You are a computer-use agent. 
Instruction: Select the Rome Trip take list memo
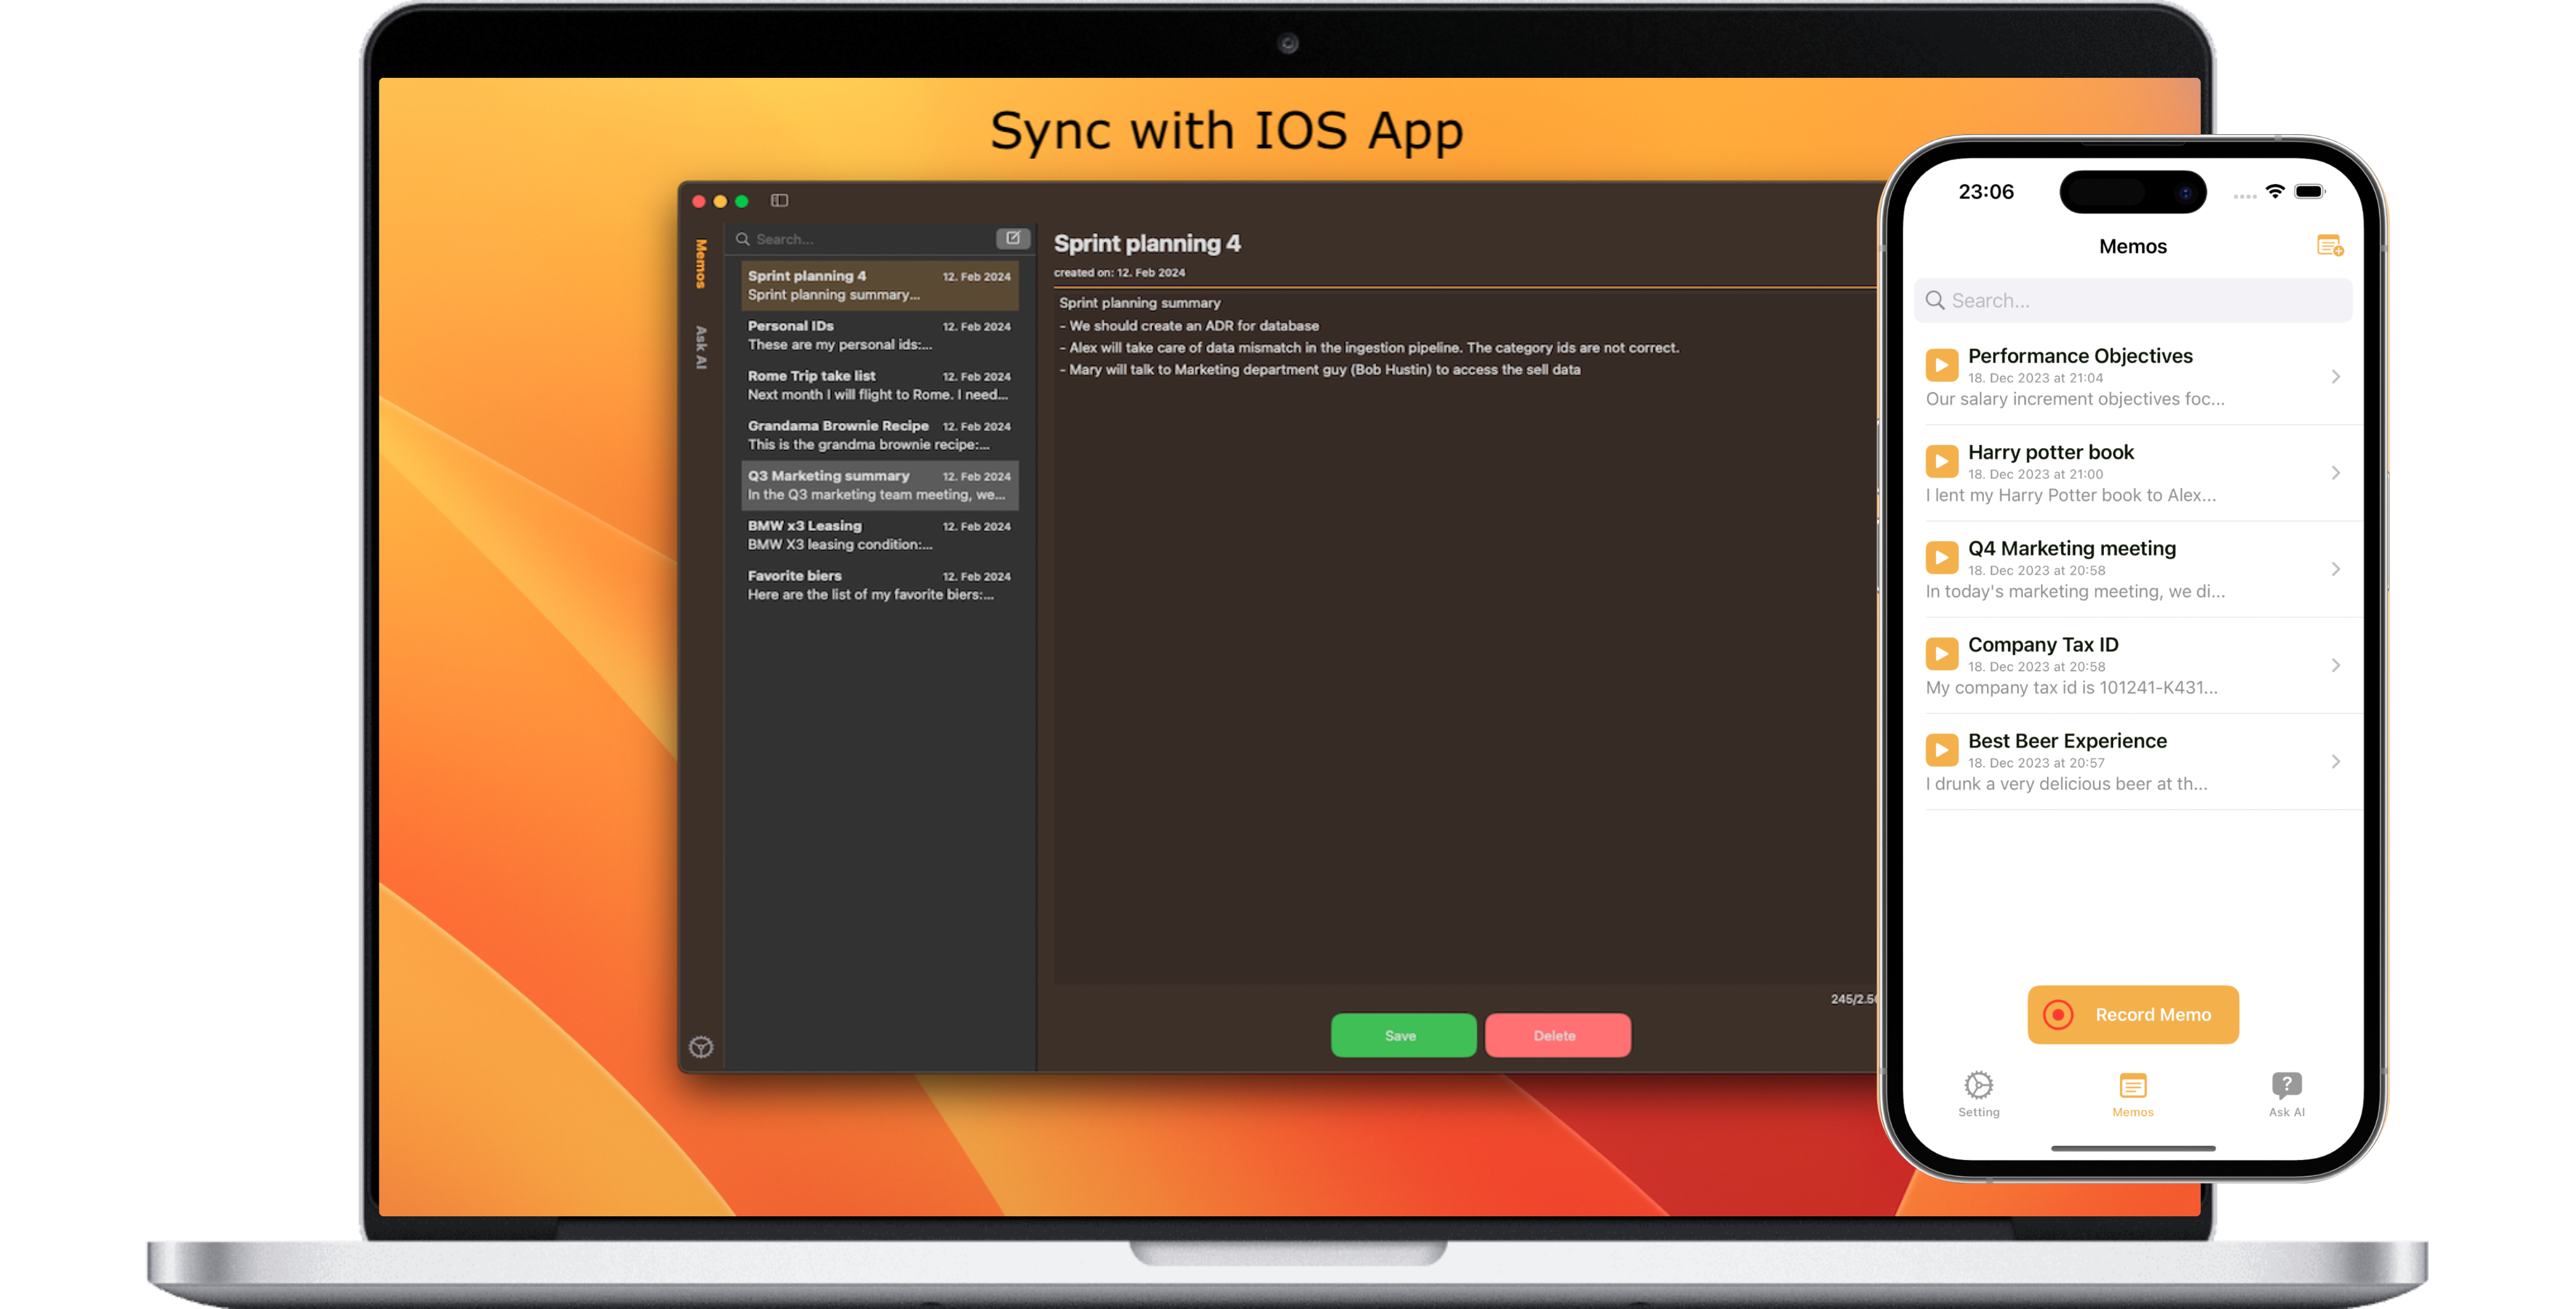[879, 385]
